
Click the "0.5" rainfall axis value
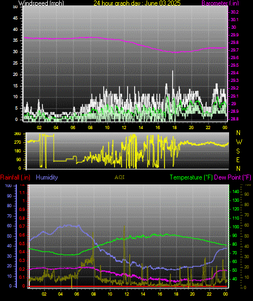22,244
